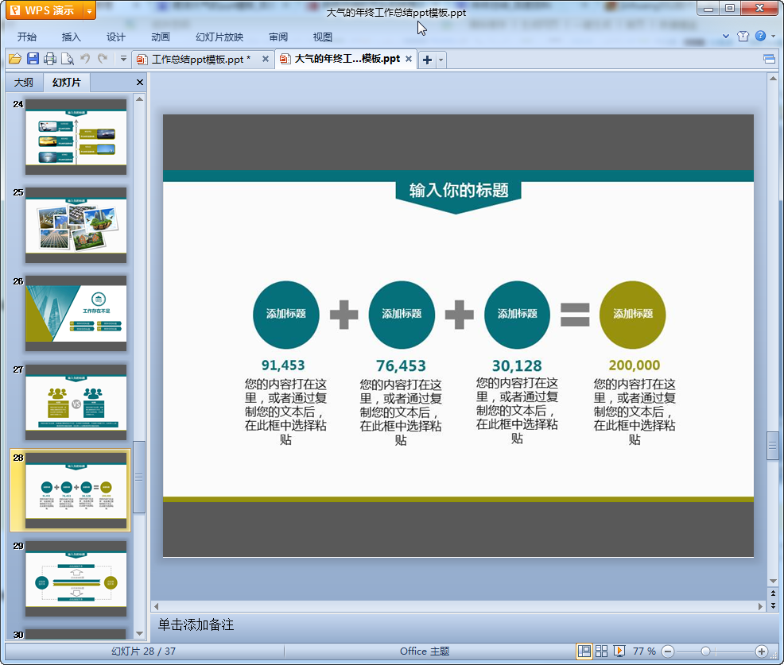Open the 幻灯片放映 menu
784x665 pixels.
[219, 37]
